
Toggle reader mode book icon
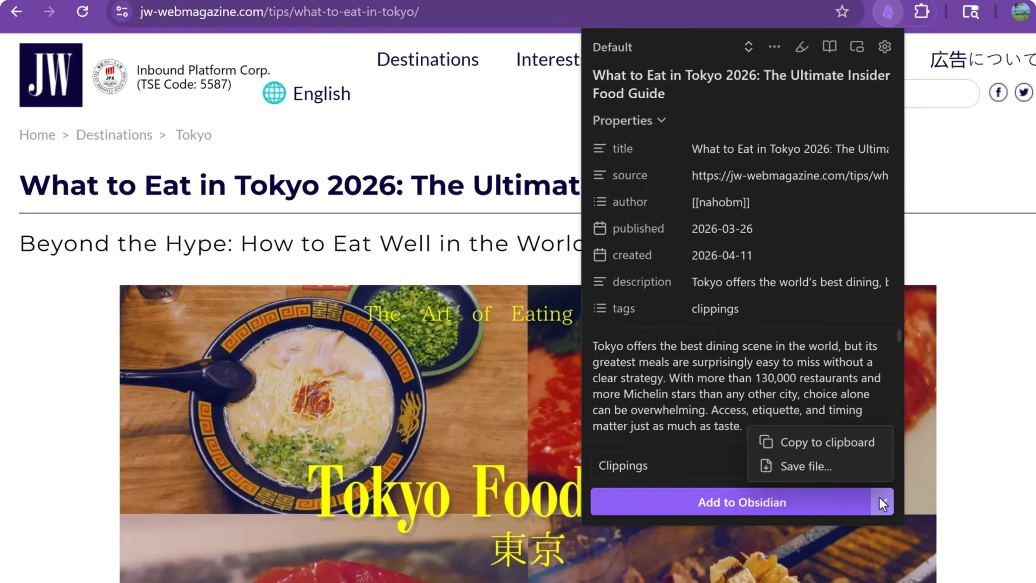(829, 47)
